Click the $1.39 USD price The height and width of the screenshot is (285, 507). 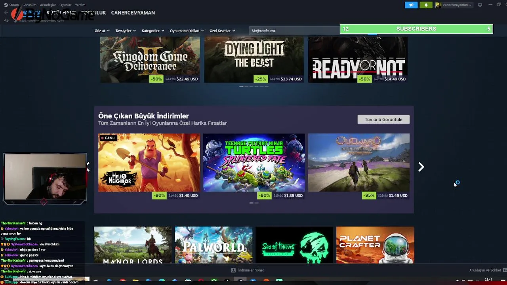tap(294, 196)
